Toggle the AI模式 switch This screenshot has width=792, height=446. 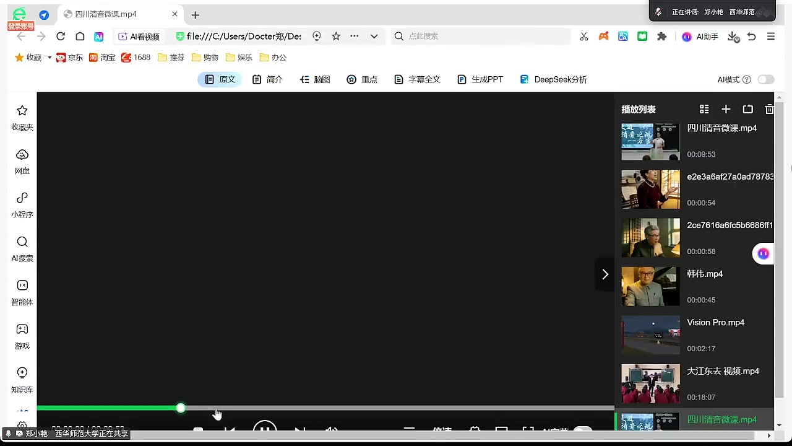(766, 79)
